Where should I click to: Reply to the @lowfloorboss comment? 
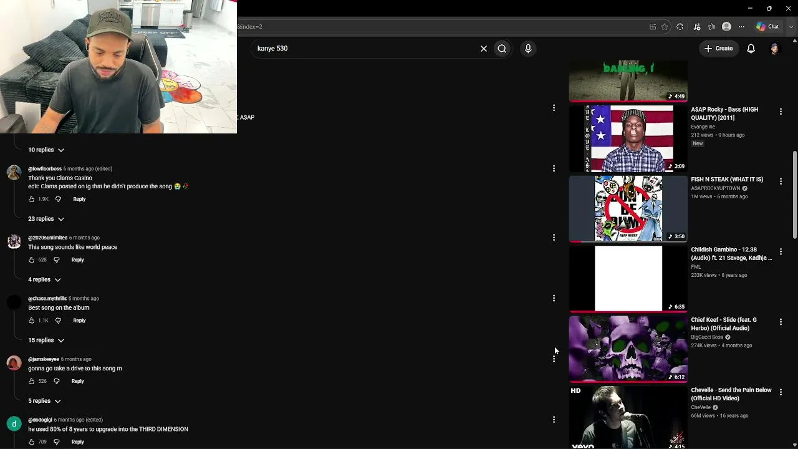pos(79,199)
